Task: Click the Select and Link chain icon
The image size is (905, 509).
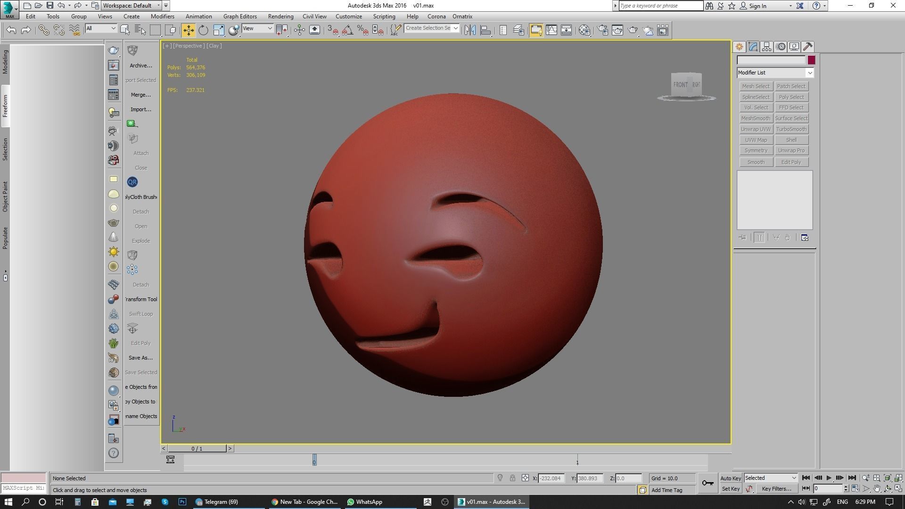Action: [x=44, y=30]
